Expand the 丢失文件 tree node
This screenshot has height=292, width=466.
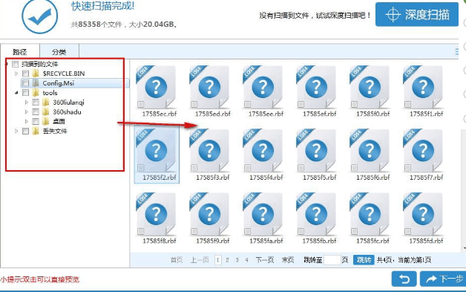pos(16,131)
